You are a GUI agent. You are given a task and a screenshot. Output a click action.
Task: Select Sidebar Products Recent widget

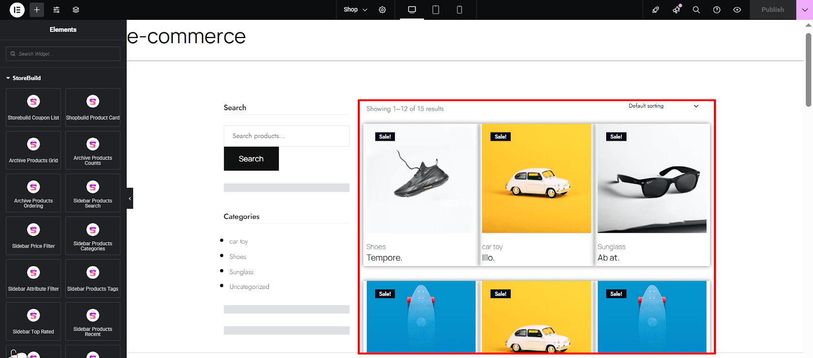(x=93, y=321)
